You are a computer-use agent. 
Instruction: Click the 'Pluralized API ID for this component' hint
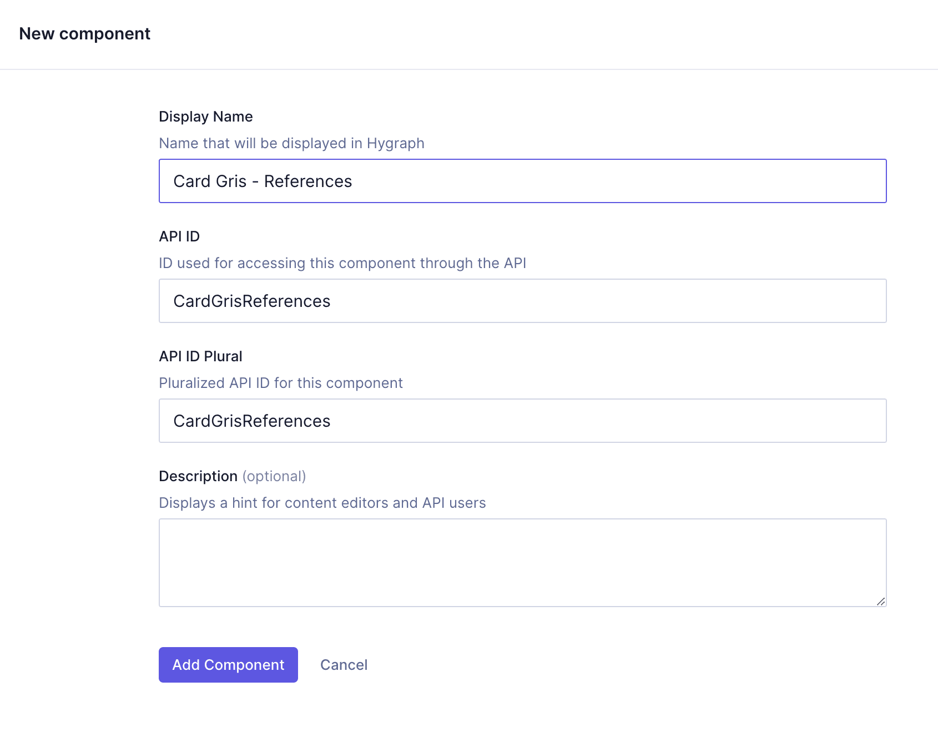point(281,383)
